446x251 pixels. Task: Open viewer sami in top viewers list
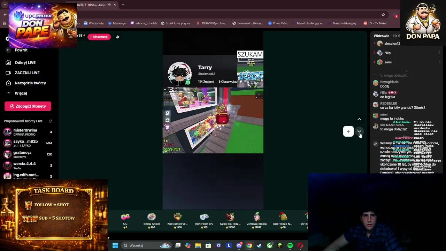(406, 62)
